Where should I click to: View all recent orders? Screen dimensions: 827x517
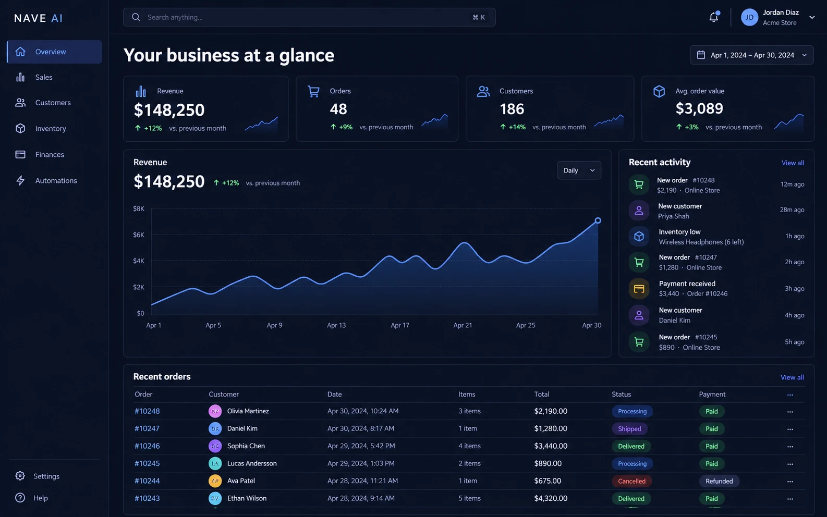[x=792, y=378]
